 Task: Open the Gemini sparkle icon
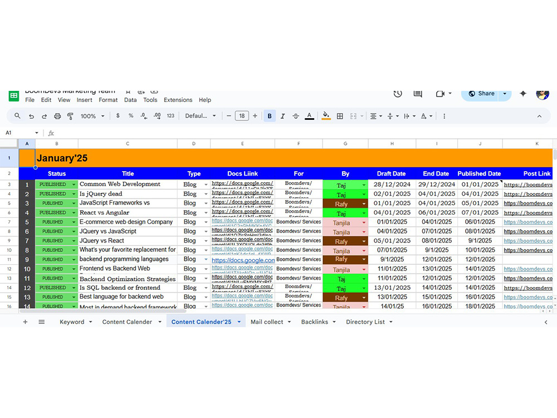pyautogui.click(x=523, y=94)
